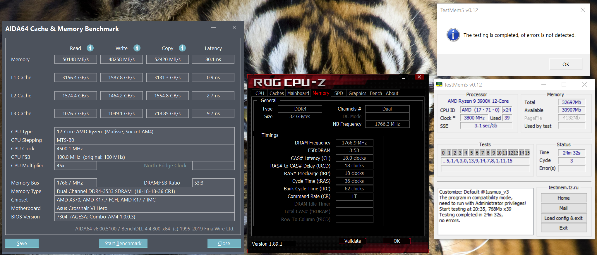Viewport: 597px width, 255px height.
Task: Open the Caches tab in CPU-Z
Action: point(277,93)
